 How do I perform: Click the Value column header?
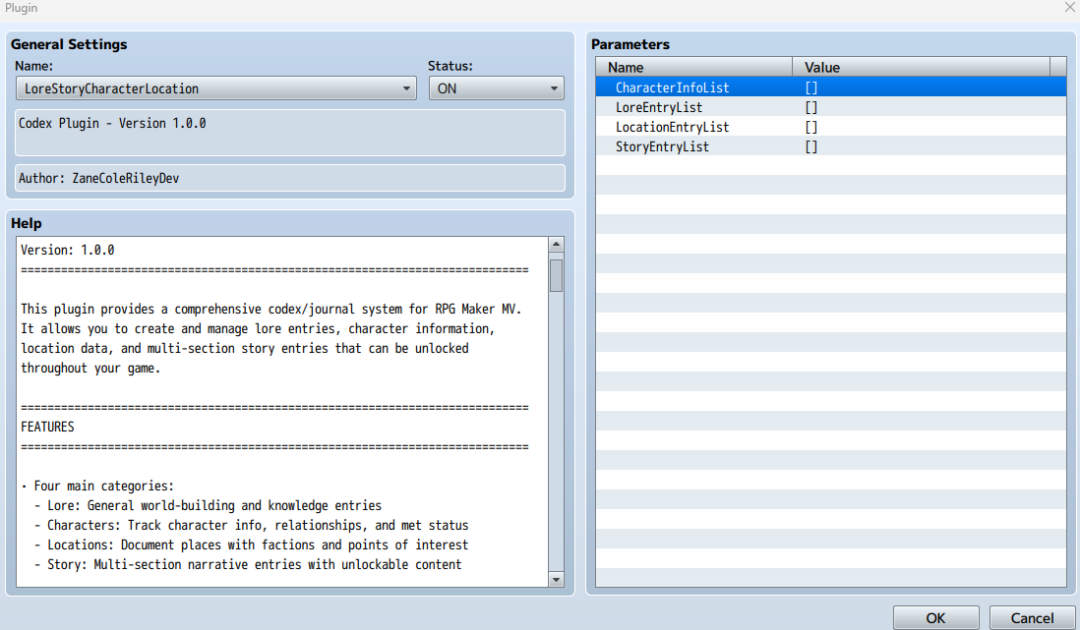click(x=921, y=67)
